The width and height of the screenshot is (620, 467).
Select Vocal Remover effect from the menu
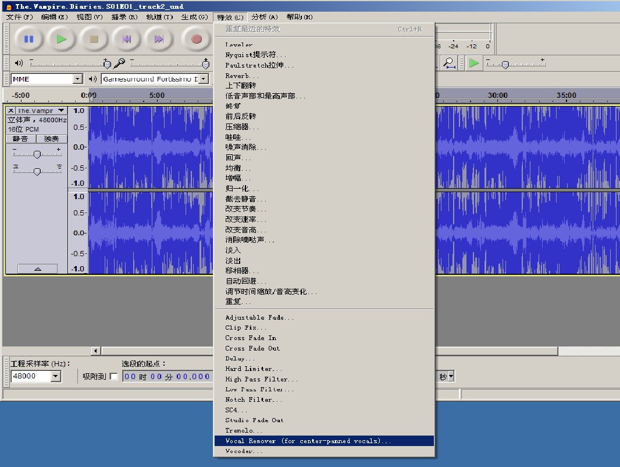tap(324, 441)
